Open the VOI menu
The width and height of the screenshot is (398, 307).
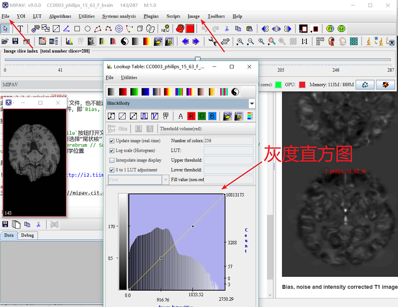21,16
